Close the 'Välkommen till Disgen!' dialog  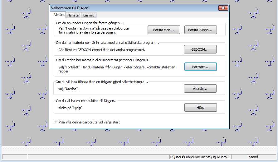223,8
